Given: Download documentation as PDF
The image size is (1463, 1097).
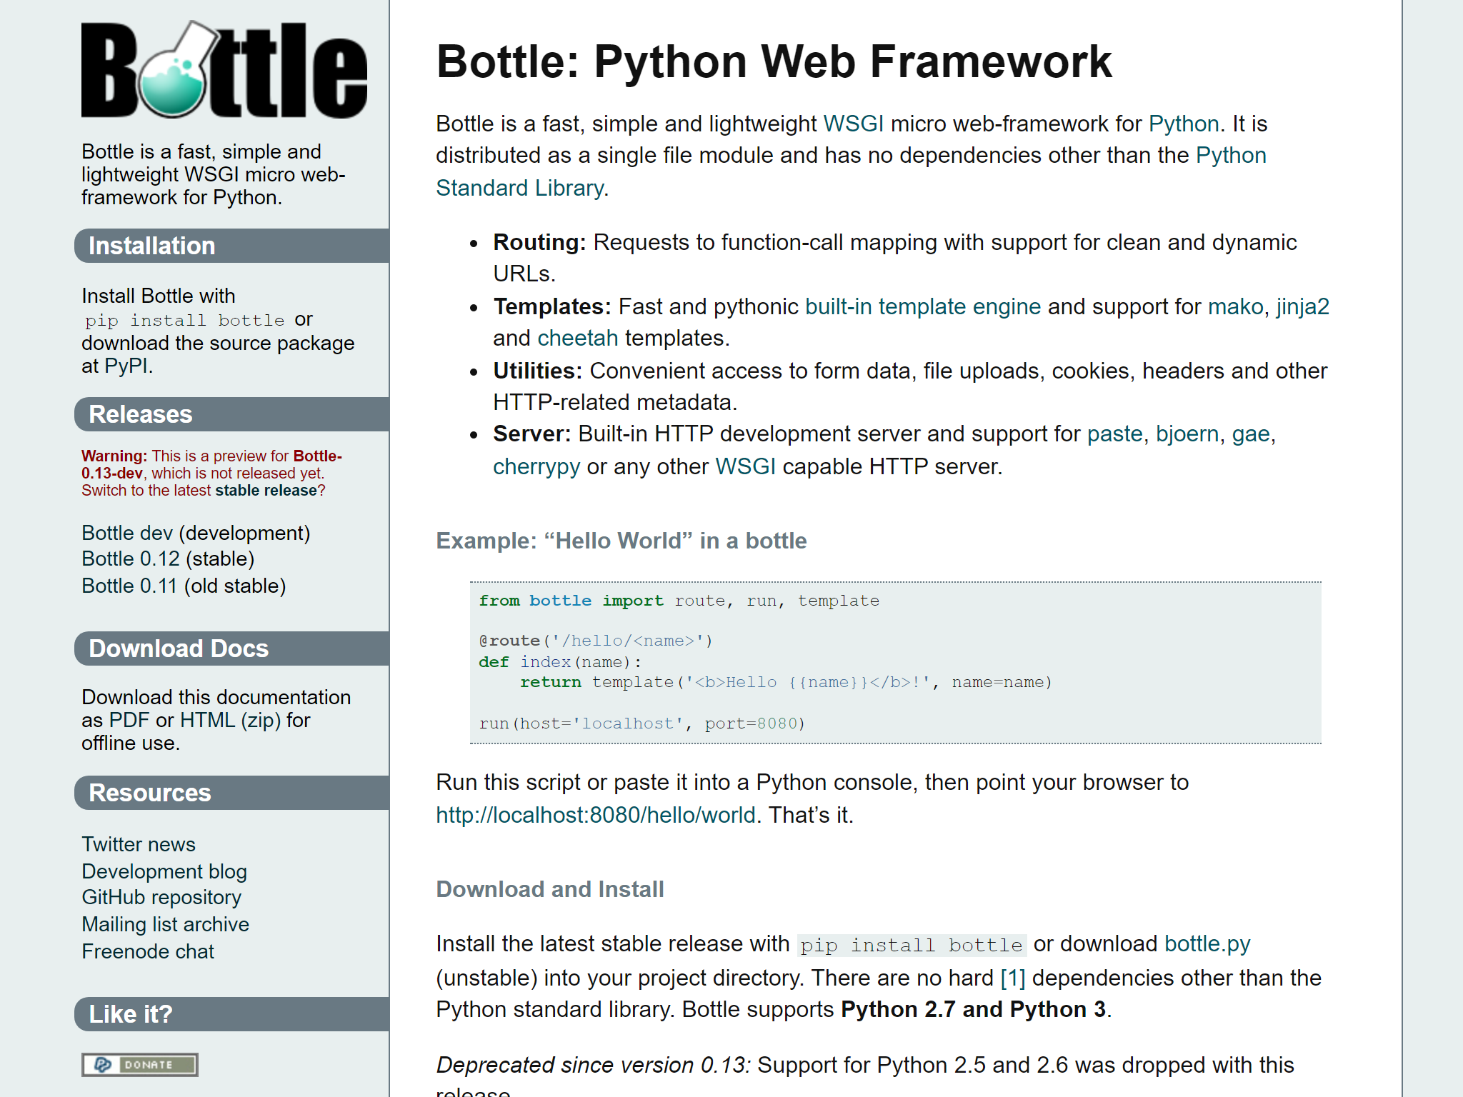Looking at the screenshot, I should [x=129, y=721].
